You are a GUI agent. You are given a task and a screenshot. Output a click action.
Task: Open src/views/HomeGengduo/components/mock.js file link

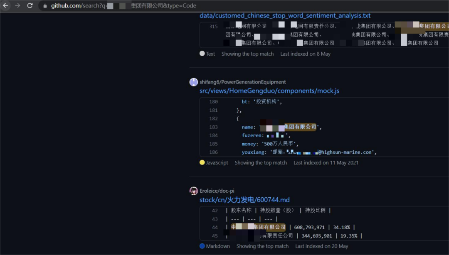tap(269, 91)
